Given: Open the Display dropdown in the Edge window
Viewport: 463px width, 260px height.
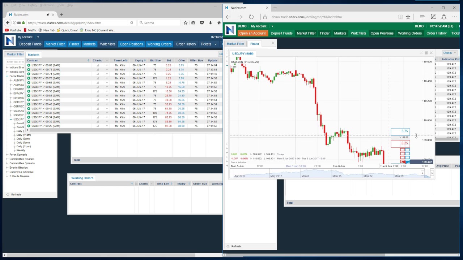Looking at the screenshot, I should (450, 53).
